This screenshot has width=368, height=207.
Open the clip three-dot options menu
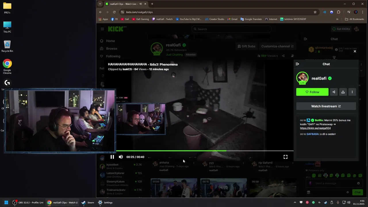tap(352, 92)
